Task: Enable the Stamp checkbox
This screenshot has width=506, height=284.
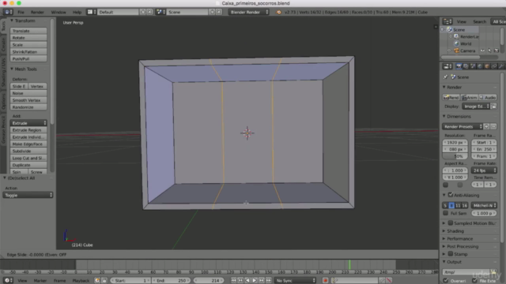Action: pos(451,254)
